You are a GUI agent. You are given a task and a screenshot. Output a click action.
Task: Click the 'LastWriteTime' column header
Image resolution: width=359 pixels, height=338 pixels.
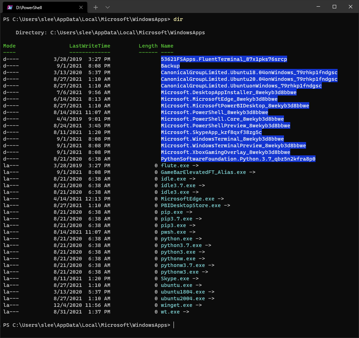point(90,46)
